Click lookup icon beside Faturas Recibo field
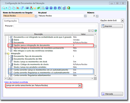The height and width of the screenshot is (103, 130). coord(85,16)
